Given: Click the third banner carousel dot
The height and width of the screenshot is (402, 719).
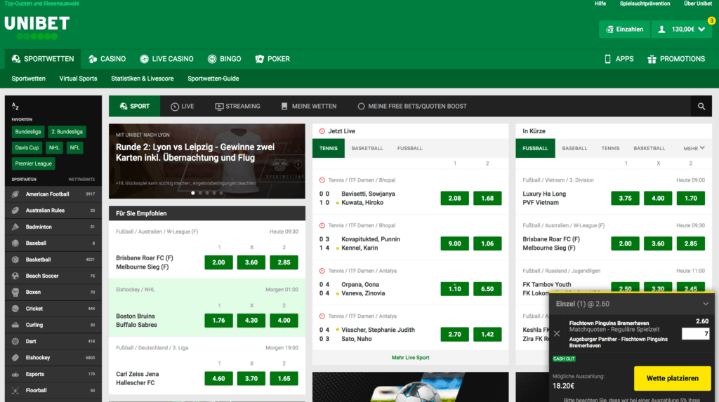Looking at the screenshot, I should click(x=207, y=193).
